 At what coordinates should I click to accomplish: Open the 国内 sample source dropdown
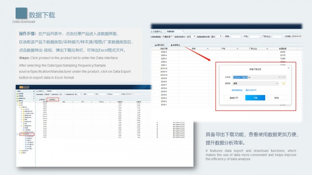(x=216, y=37)
